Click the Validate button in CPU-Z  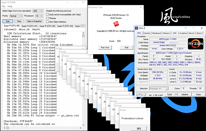click(x=185, y=94)
